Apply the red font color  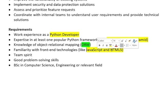[x=116, y=45]
